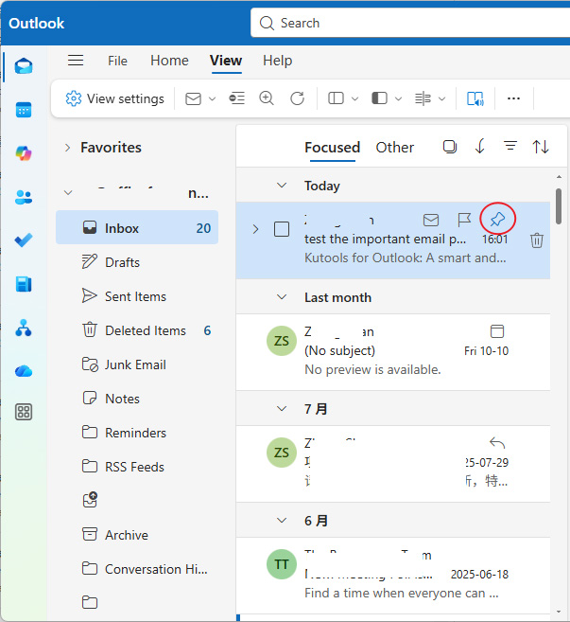570x622 pixels.
Task: Collapse the 7月 group
Action: click(282, 409)
